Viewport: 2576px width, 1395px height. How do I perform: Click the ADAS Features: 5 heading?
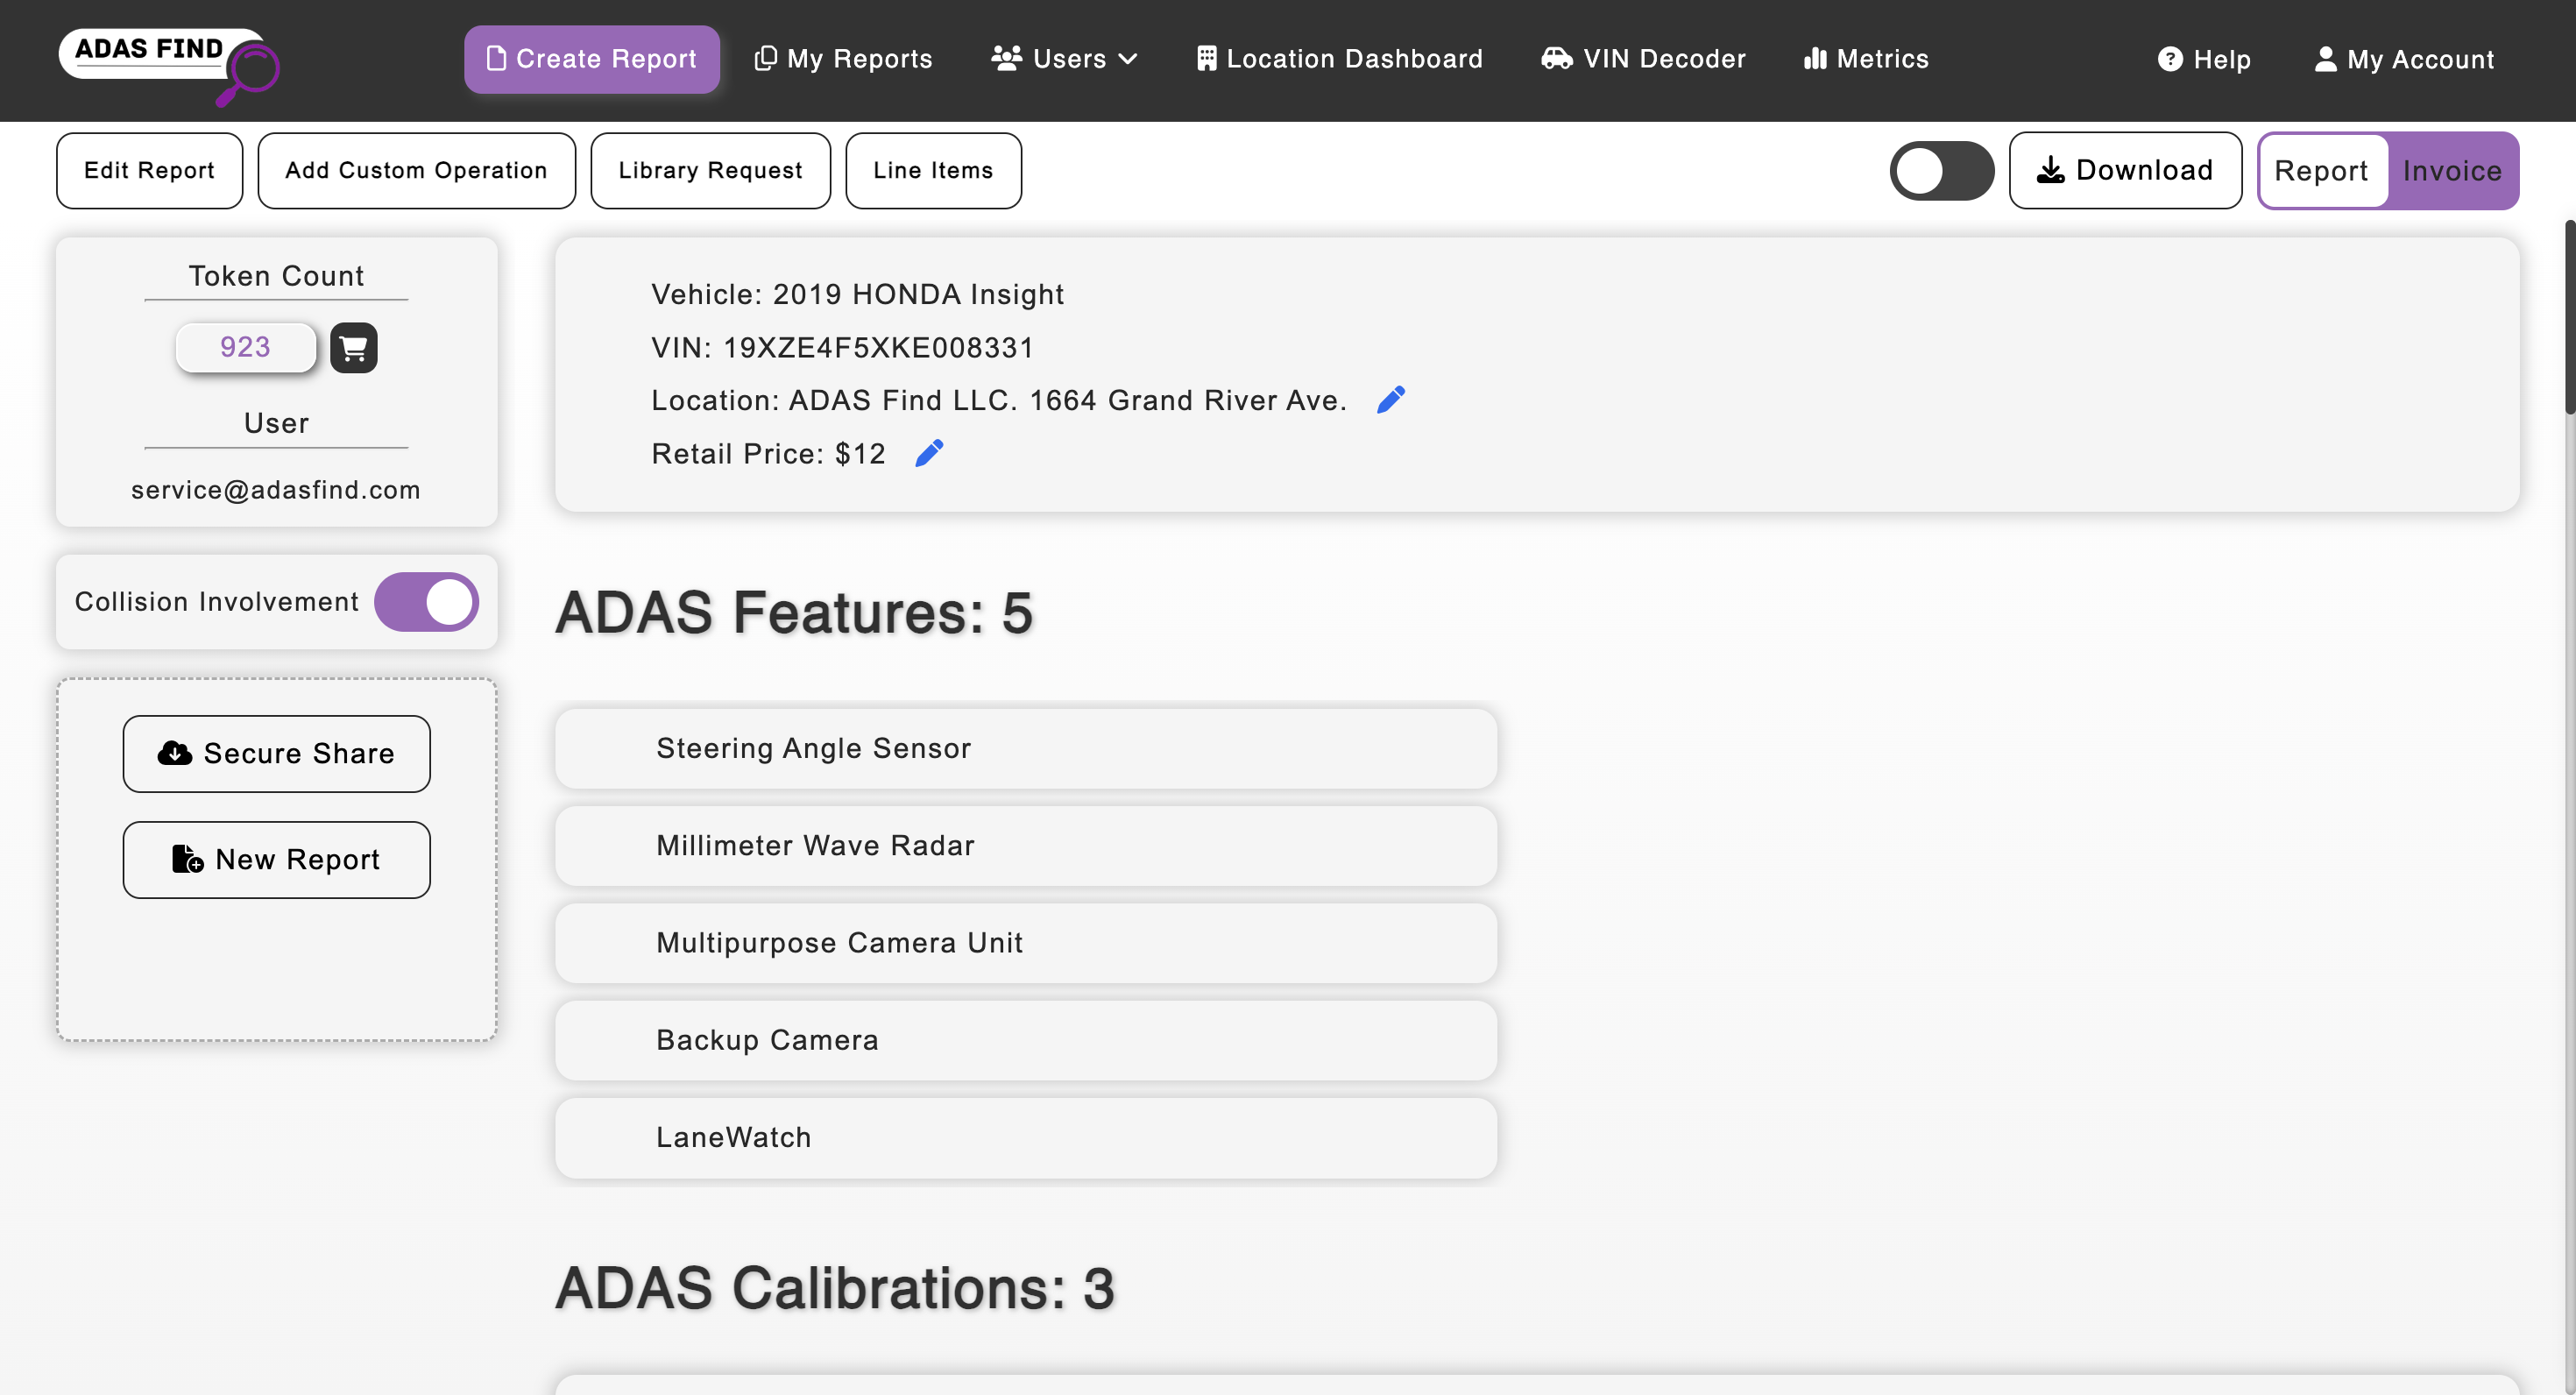coord(794,612)
